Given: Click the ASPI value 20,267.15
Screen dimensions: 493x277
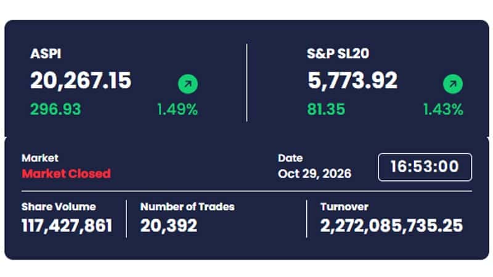Looking at the screenshot, I should tap(81, 81).
